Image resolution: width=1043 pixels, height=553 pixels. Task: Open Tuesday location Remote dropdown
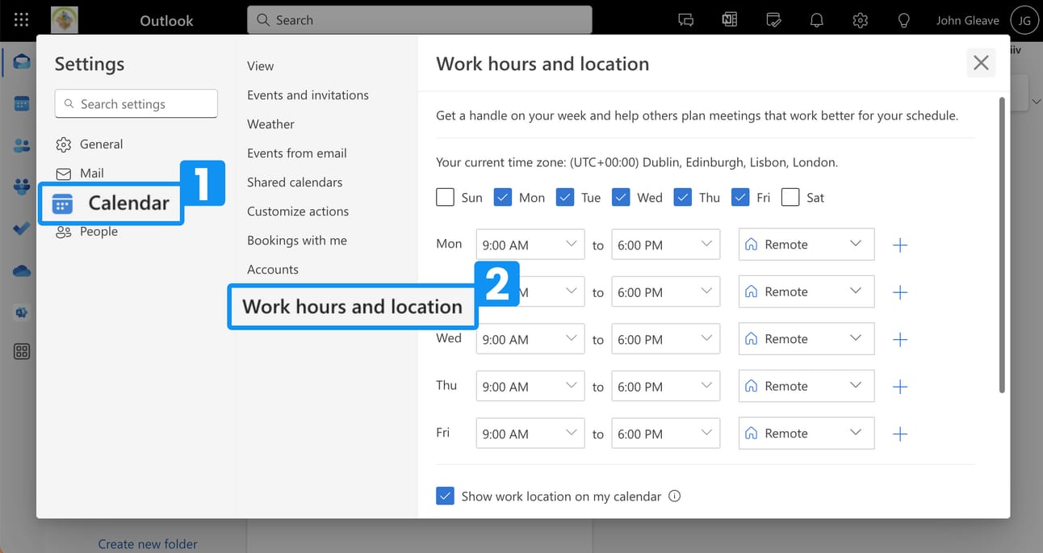806,292
